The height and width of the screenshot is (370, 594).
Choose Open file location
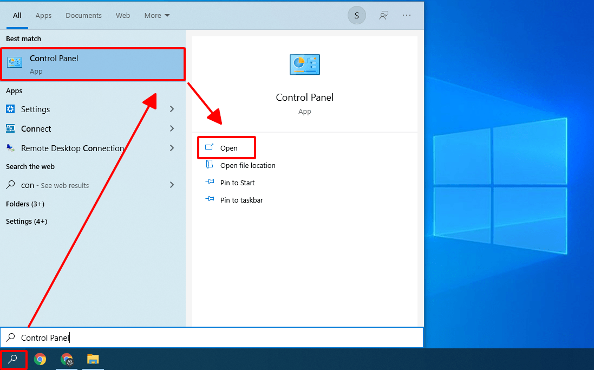pyautogui.click(x=247, y=165)
